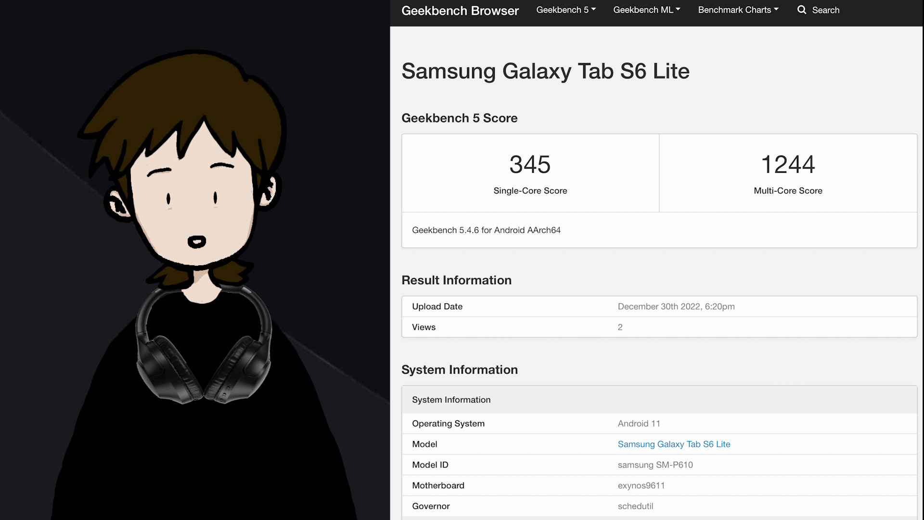The height and width of the screenshot is (520, 924).
Task: Click the headphones image on avatar
Action: click(x=203, y=356)
